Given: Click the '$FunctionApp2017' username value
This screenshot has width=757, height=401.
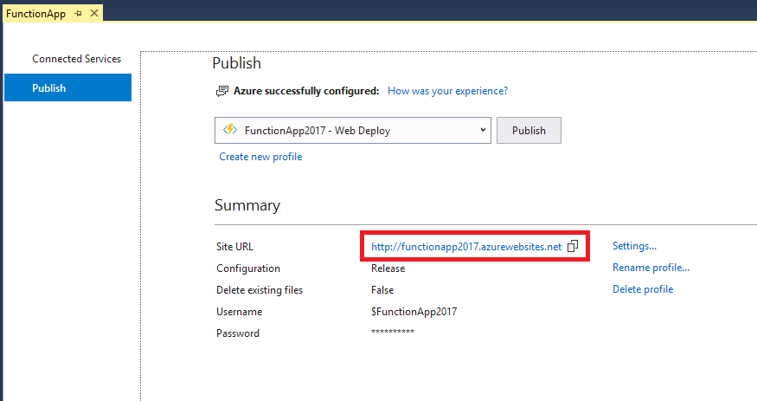Looking at the screenshot, I should pos(414,312).
